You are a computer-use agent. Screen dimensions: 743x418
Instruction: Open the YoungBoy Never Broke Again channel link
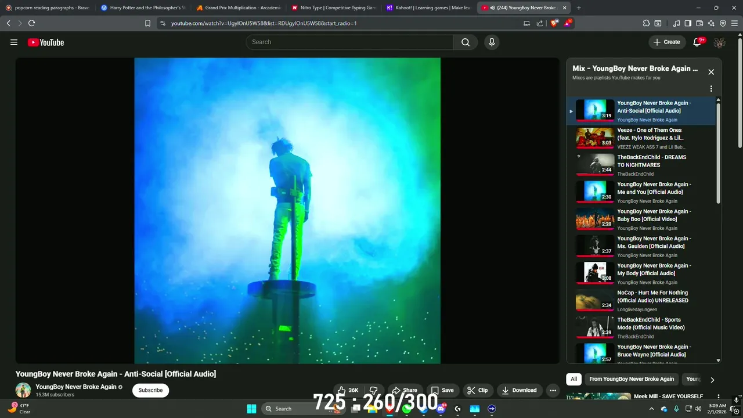76,387
